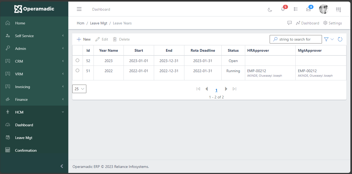Click page number 1 in pagination

point(216,90)
